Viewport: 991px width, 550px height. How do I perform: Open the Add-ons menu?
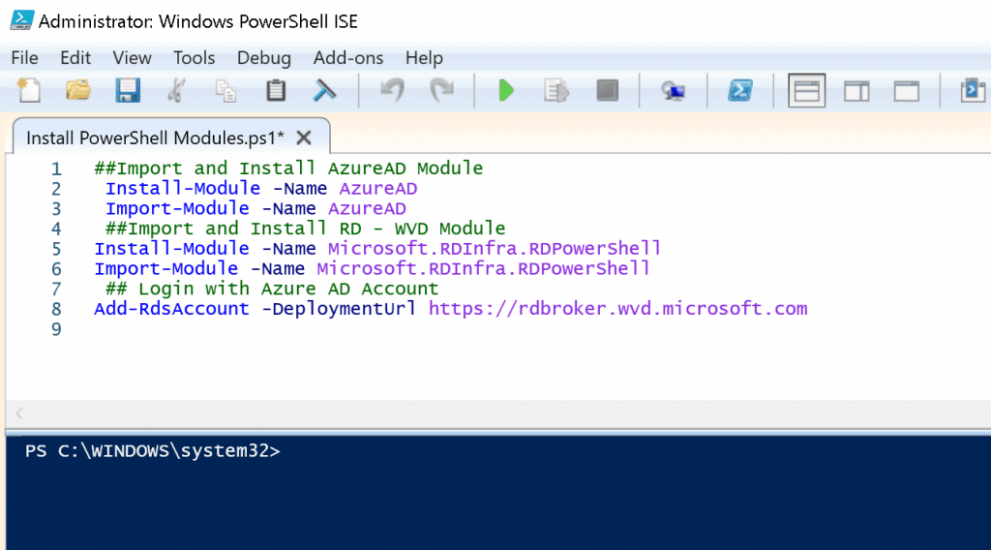(348, 58)
